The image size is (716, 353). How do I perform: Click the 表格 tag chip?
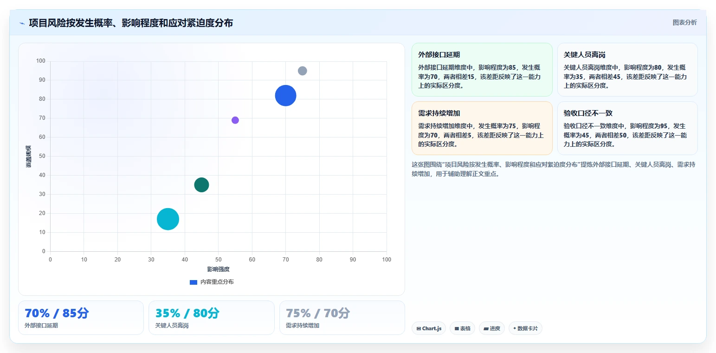(462, 328)
